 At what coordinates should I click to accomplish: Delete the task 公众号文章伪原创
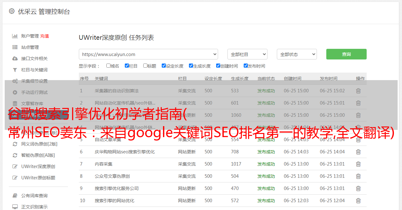point(359,176)
